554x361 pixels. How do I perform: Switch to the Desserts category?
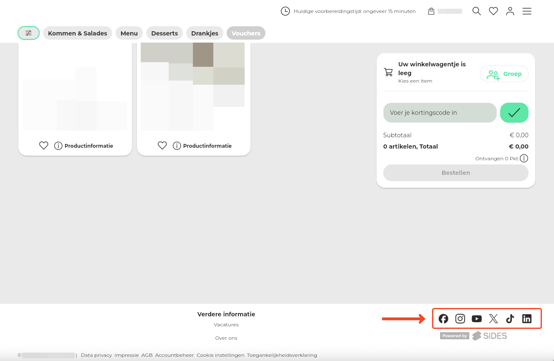164,33
